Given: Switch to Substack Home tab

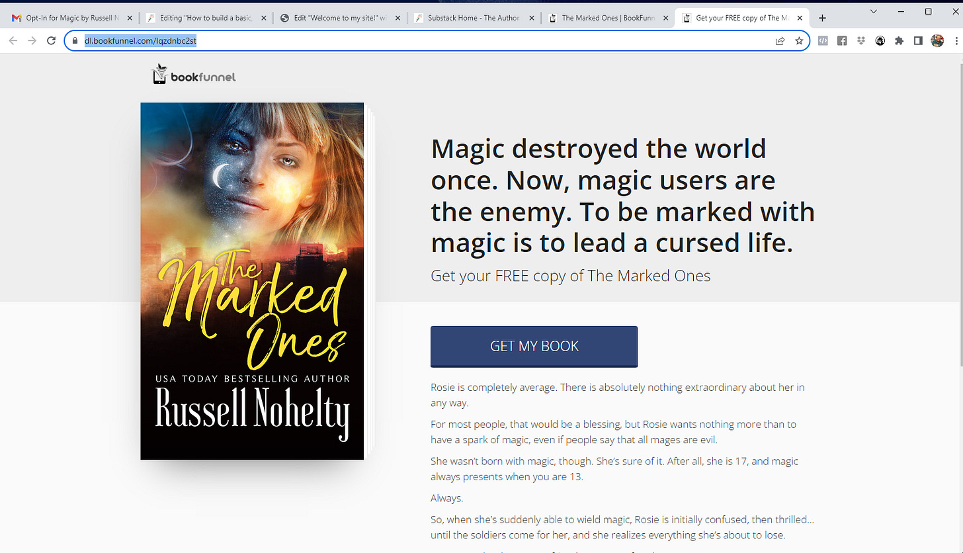Looking at the screenshot, I should tap(473, 19).
